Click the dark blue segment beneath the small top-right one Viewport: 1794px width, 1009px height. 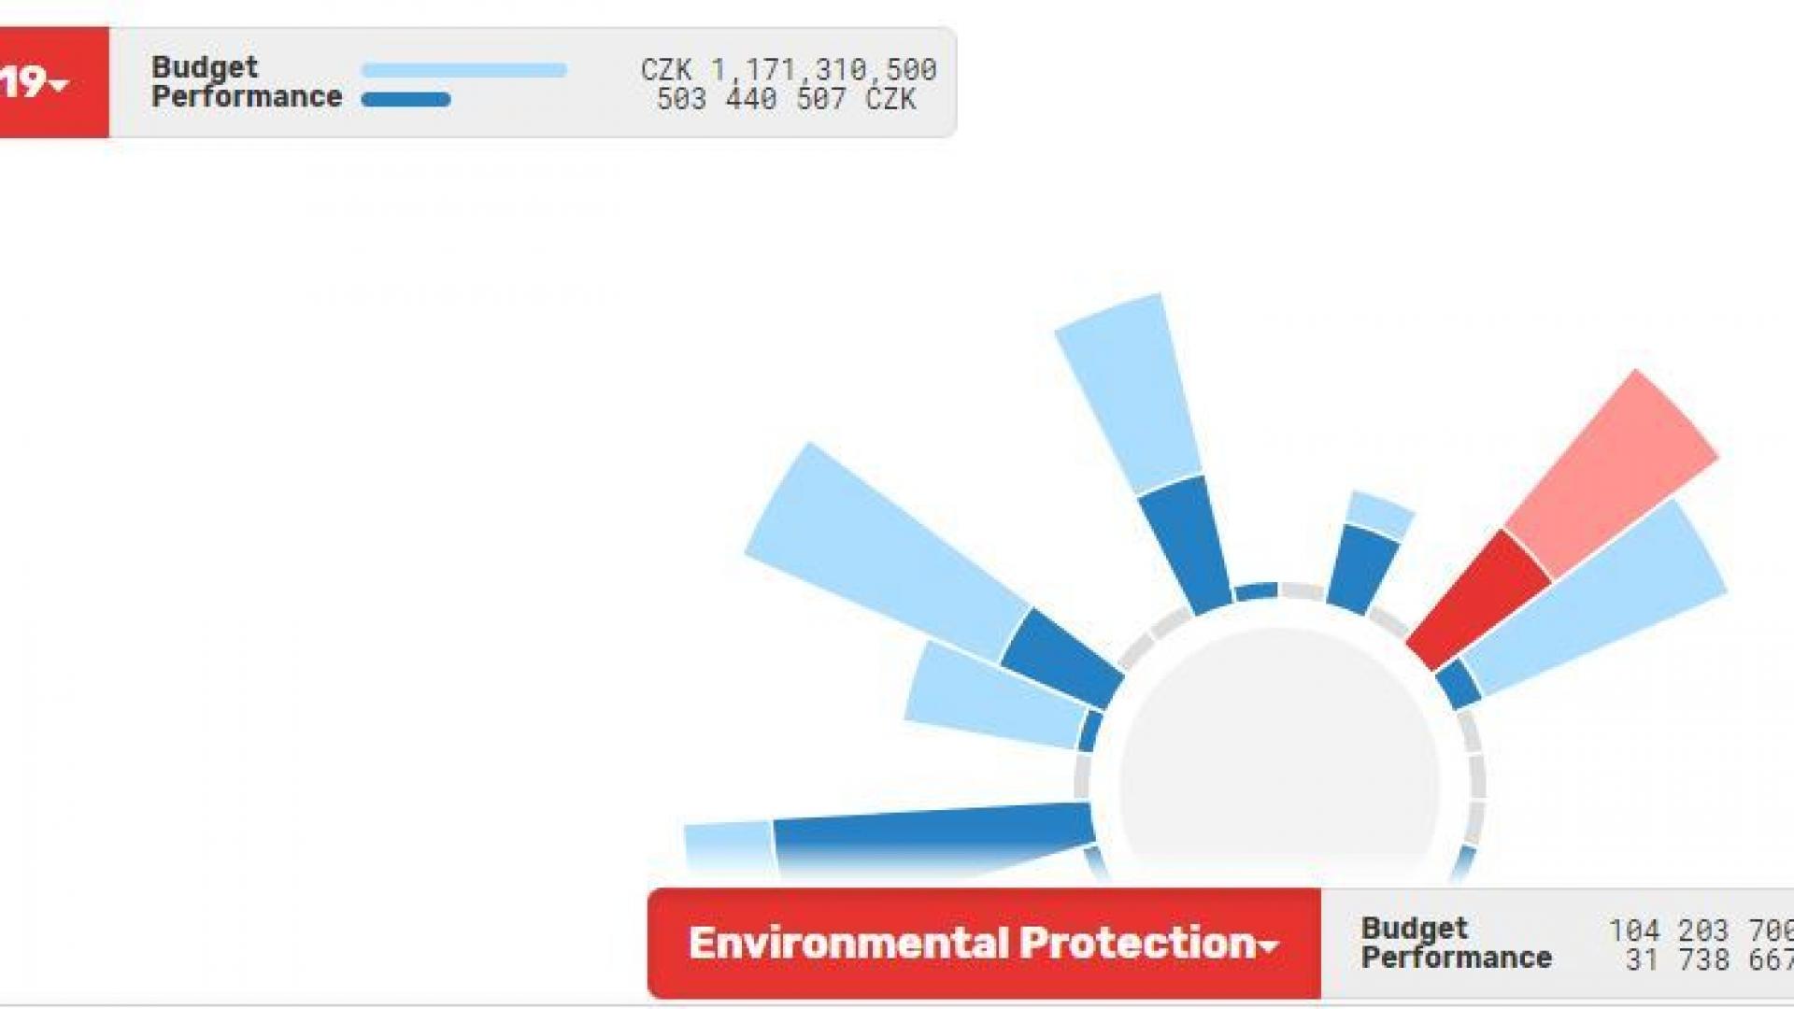[x=1360, y=569]
